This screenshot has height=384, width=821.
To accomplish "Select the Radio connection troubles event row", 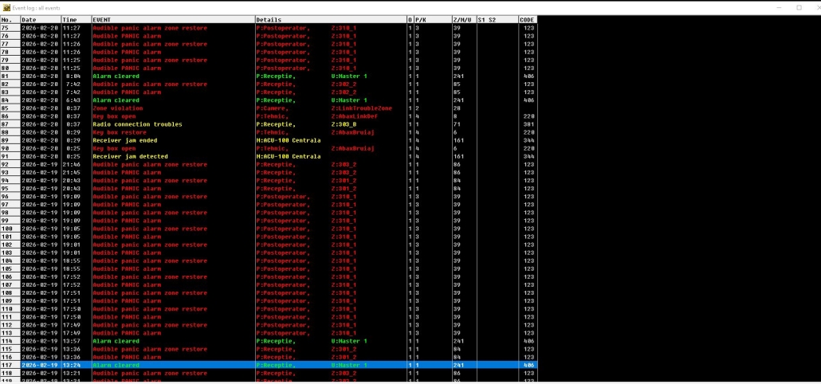I will coord(137,124).
